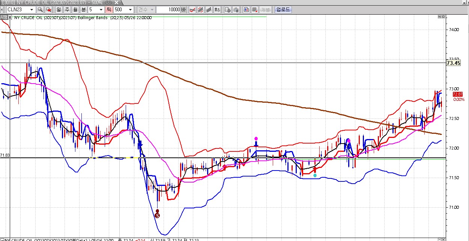Image resolution: width=469 pixels, height=241 pixels.
Task: Click the small N button near price axis
Action: pos(439,17)
